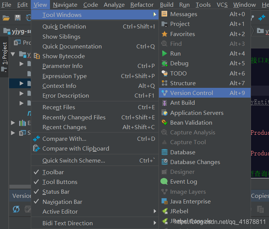This screenshot has width=269, height=229.
Task: Click refresh icon in Version Control panel
Action: pos(16,209)
